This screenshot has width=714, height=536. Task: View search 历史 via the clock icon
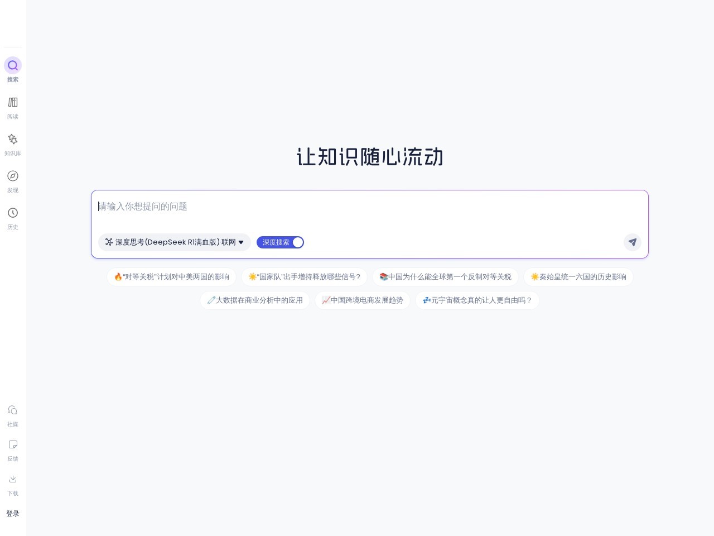coord(12,213)
